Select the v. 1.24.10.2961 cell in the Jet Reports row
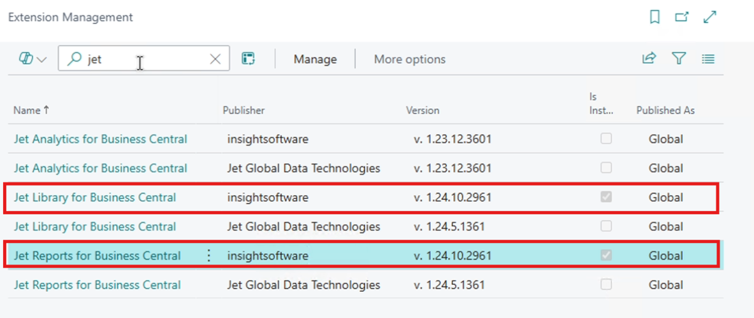Viewport: 754px width, 318px height. (x=453, y=256)
